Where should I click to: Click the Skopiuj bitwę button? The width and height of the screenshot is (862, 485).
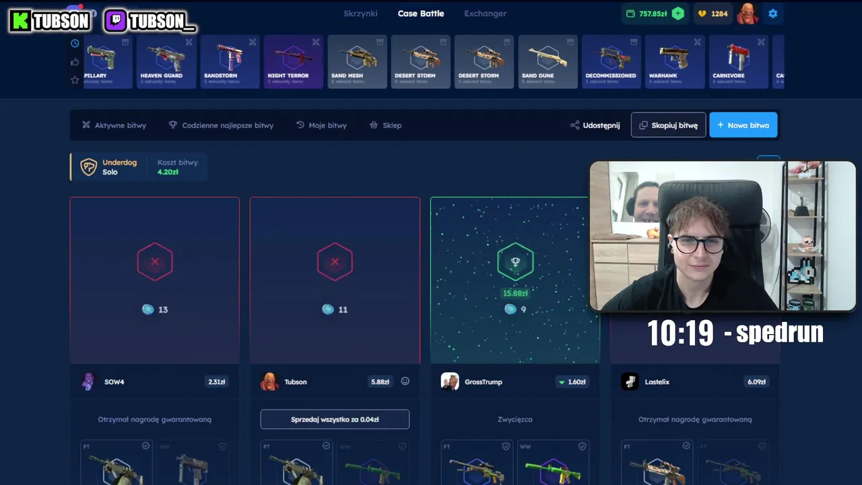668,125
